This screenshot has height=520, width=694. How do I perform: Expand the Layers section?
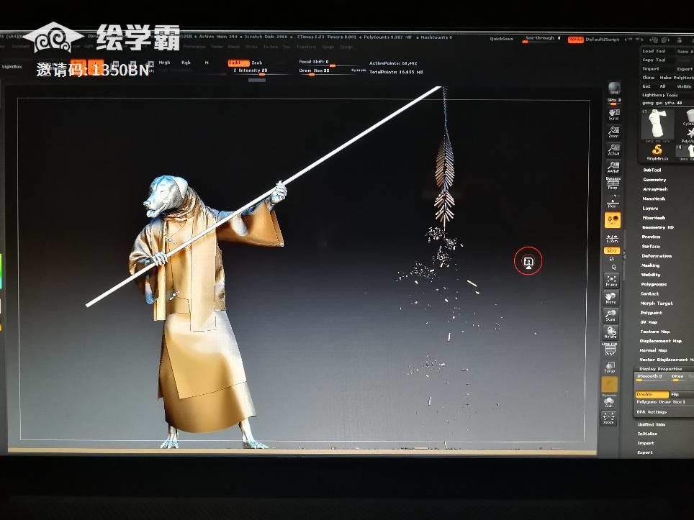650,209
